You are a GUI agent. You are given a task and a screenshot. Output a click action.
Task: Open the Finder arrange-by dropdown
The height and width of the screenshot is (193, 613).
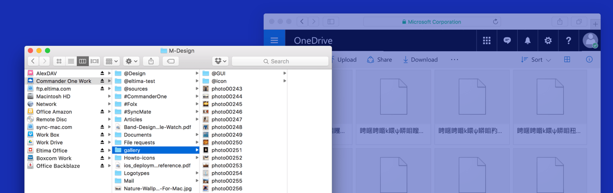pyautogui.click(x=111, y=61)
